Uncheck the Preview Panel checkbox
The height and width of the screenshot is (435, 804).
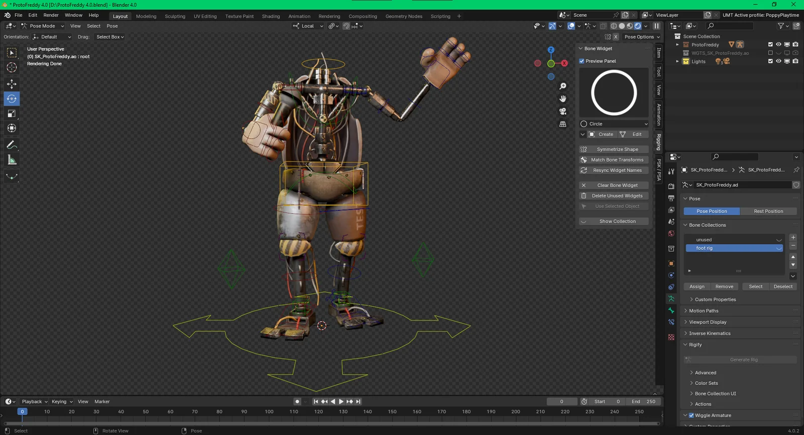(x=582, y=61)
